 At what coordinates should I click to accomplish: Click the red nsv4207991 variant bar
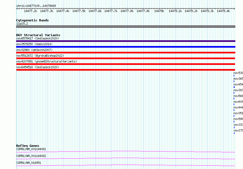pyautogui.click(x=126, y=64)
